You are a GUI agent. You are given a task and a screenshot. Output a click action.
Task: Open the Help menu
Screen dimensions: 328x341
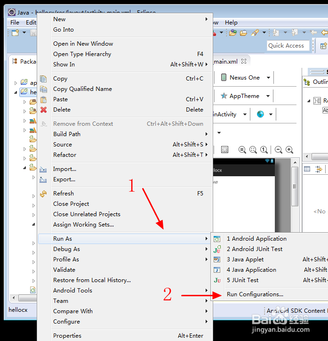pyautogui.click(x=231, y=23)
